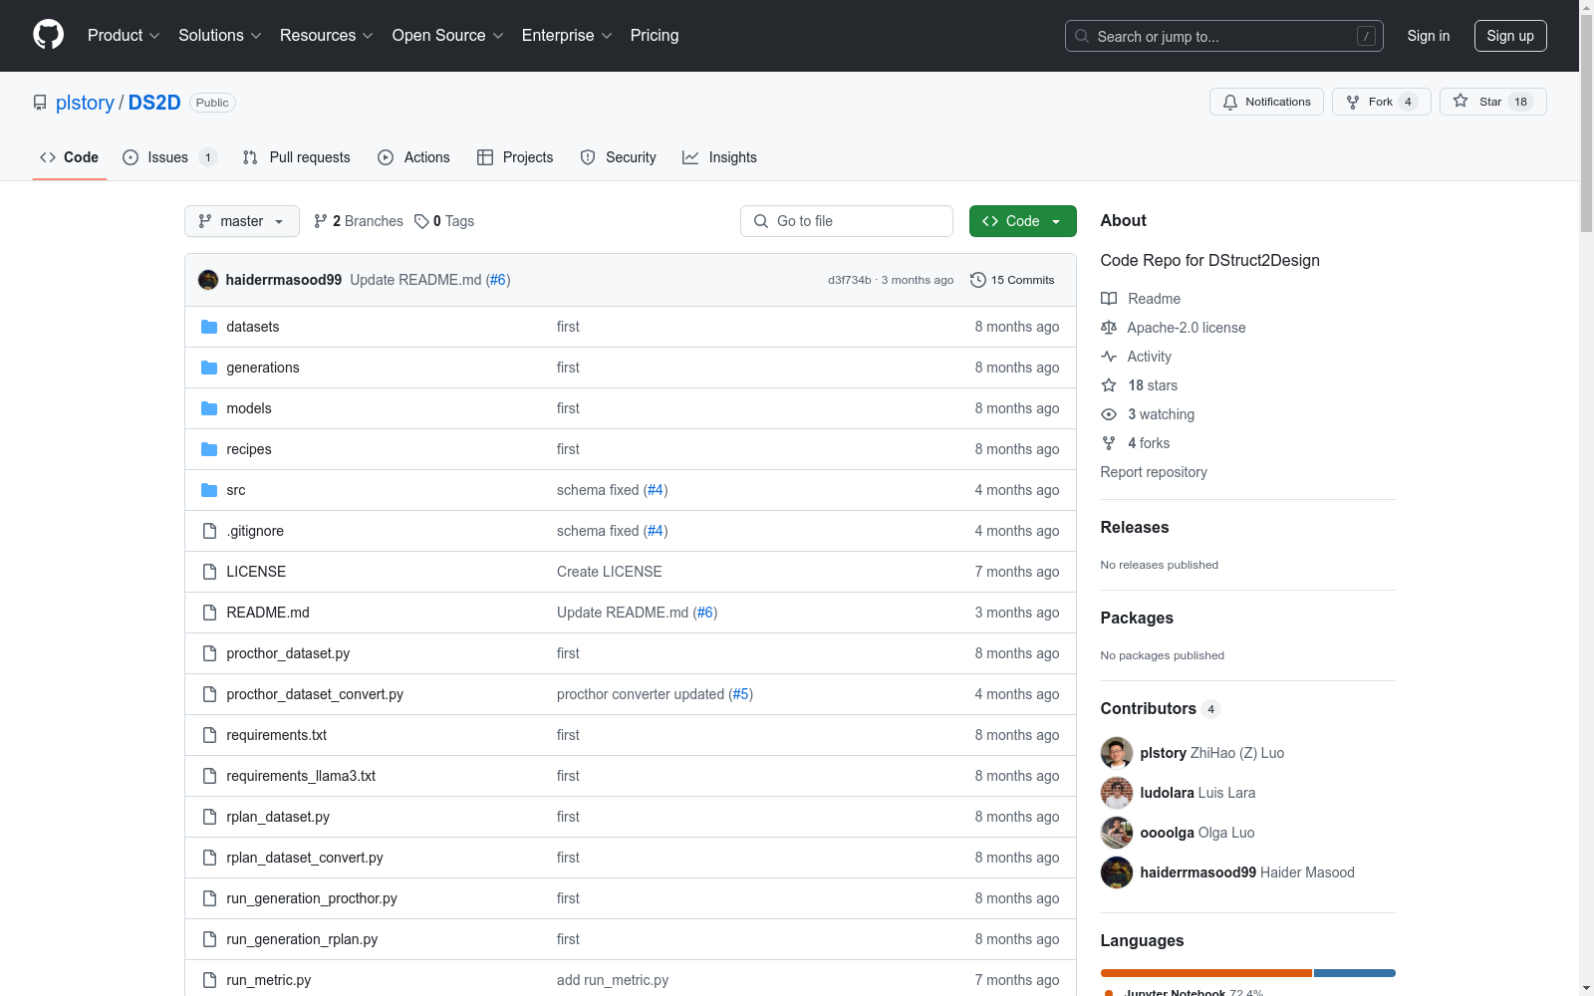Open the 15 Commits history

point(1012,280)
